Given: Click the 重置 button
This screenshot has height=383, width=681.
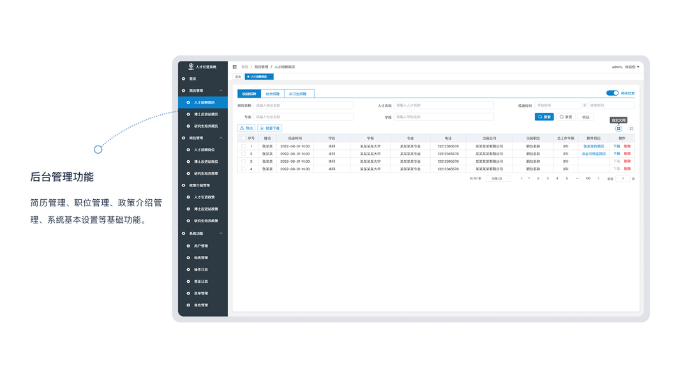Looking at the screenshot, I should (x=566, y=117).
